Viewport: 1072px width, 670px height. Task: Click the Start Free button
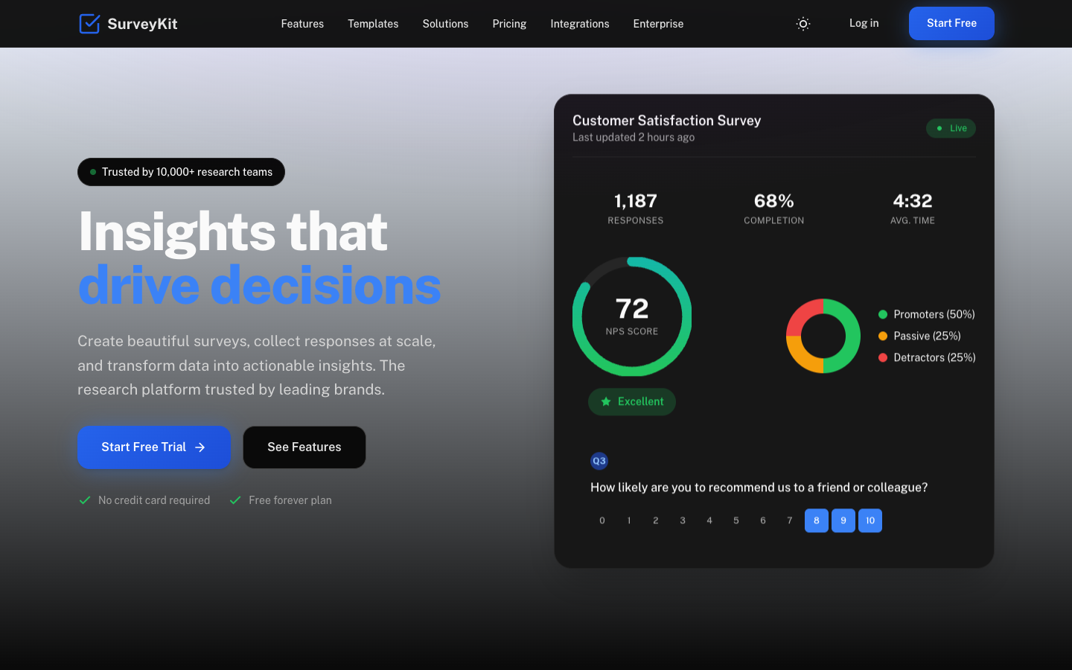951,23
